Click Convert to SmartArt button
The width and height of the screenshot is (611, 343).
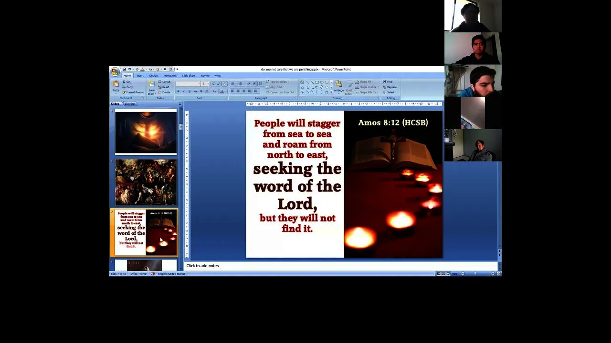[x=280, y=92]
